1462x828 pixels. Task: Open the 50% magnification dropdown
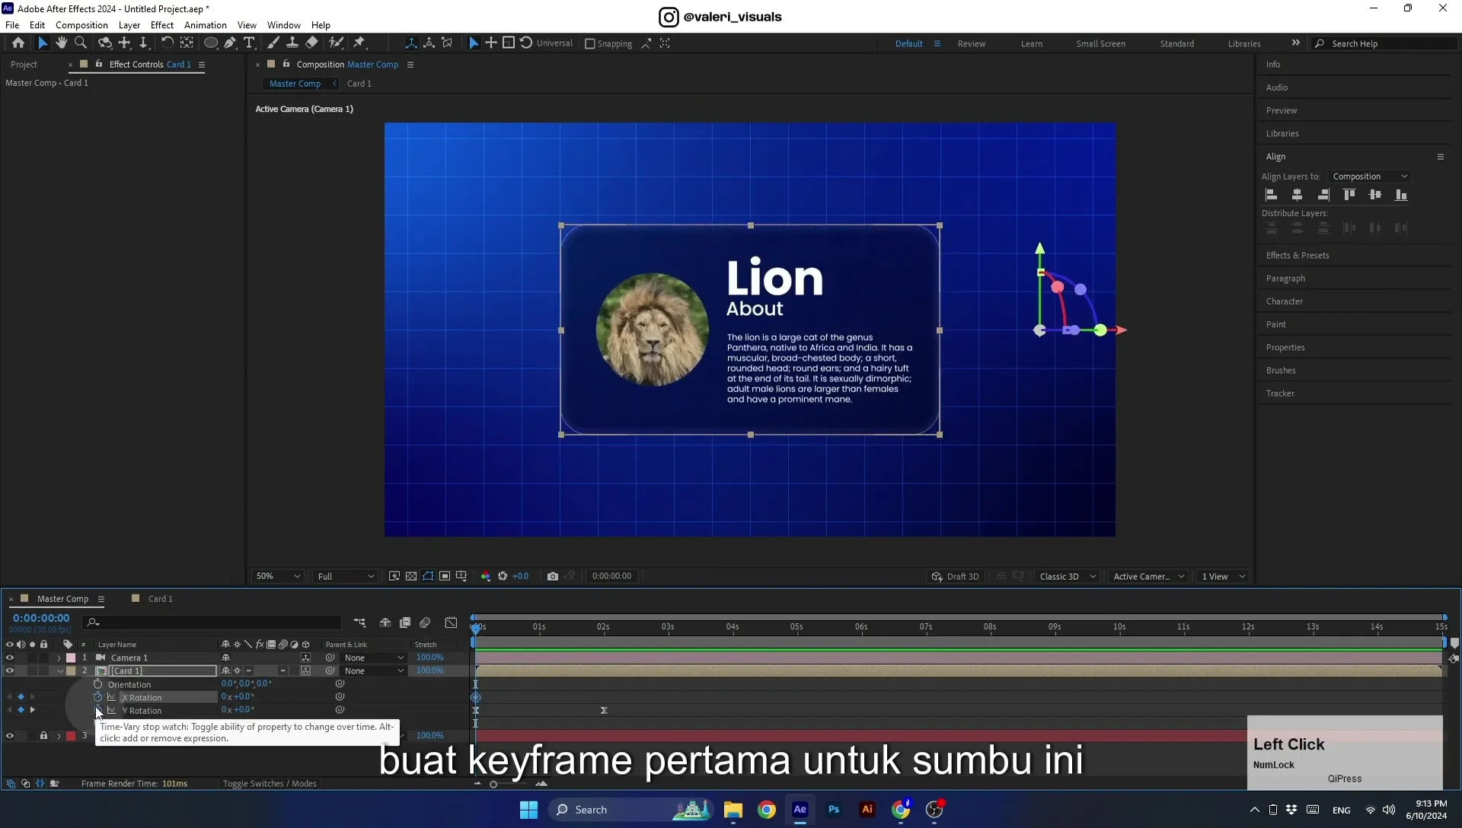click(278, 576)
